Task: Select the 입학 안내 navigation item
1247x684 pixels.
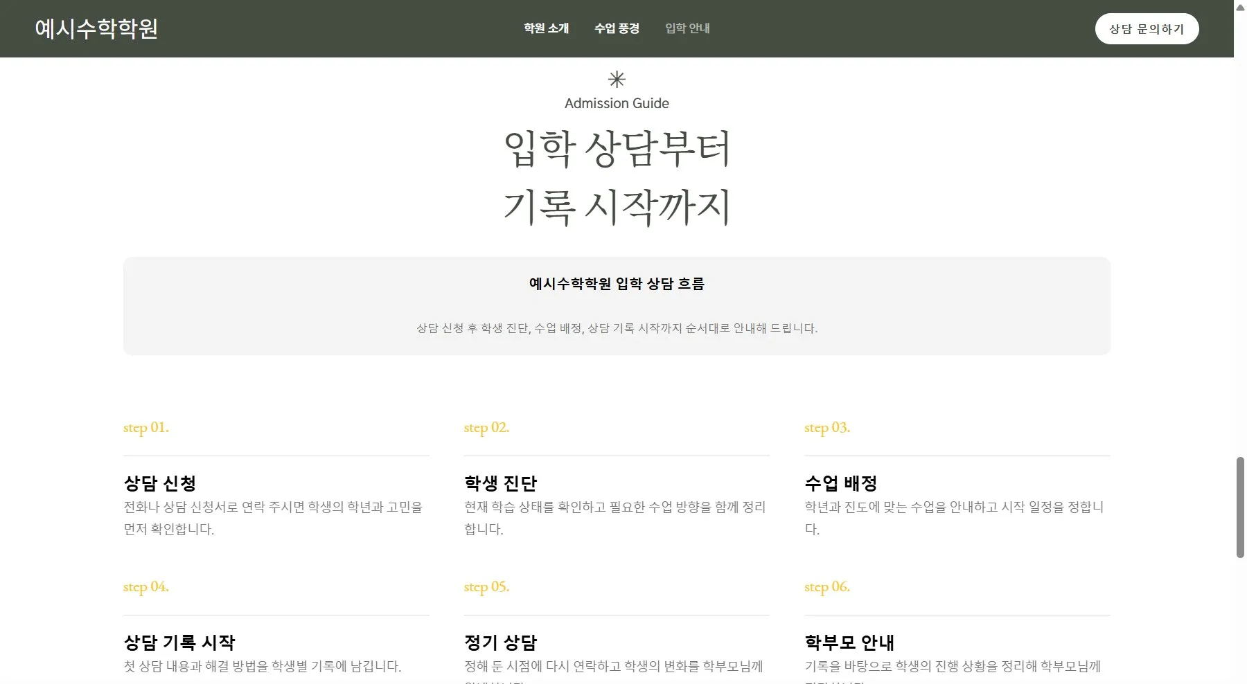Action: 687,28
